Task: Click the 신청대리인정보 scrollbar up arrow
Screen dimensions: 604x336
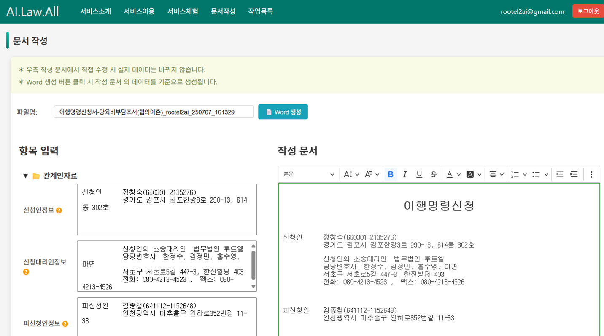Action: (x=253, y=246)
